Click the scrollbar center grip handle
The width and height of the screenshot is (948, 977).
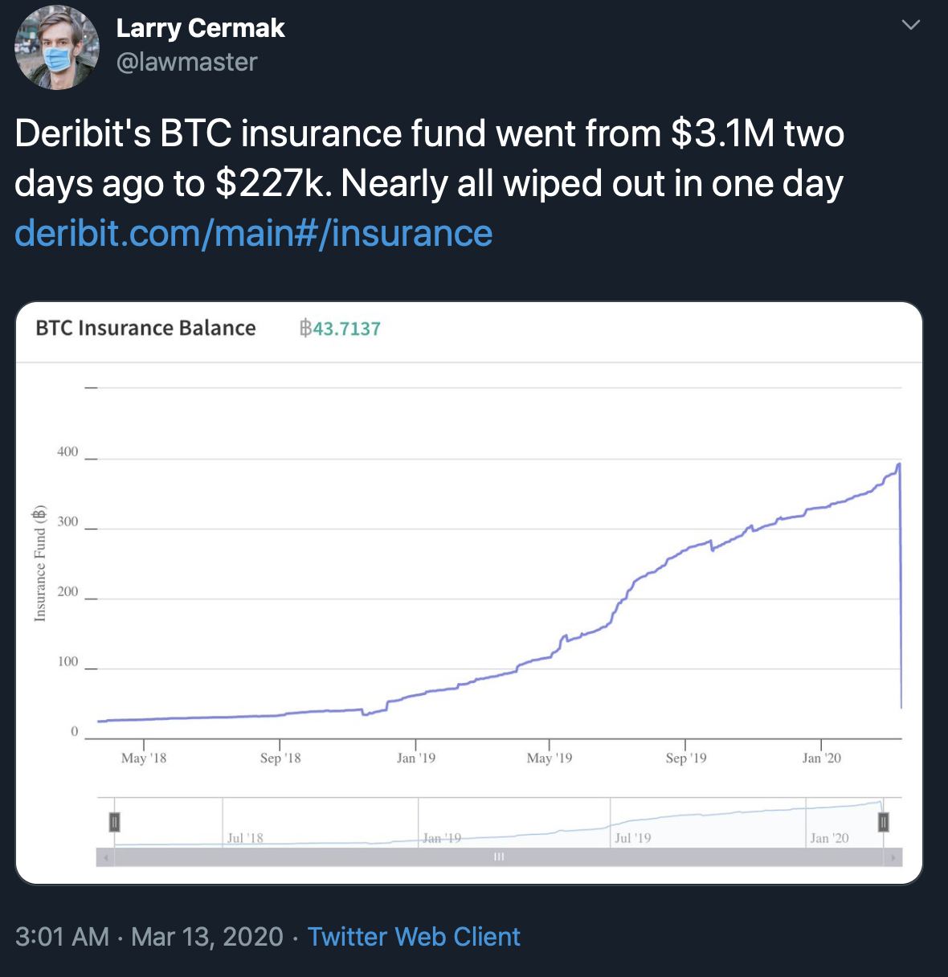[499, 857]
